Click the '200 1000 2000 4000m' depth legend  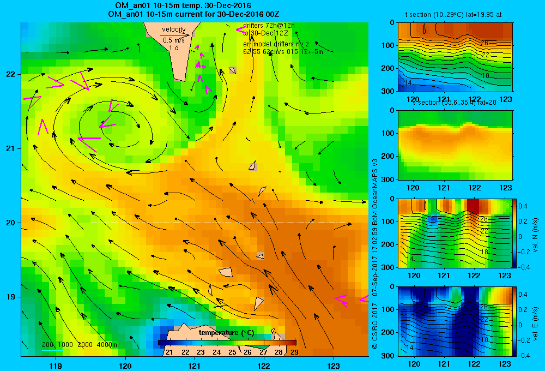tap(80, 345)
